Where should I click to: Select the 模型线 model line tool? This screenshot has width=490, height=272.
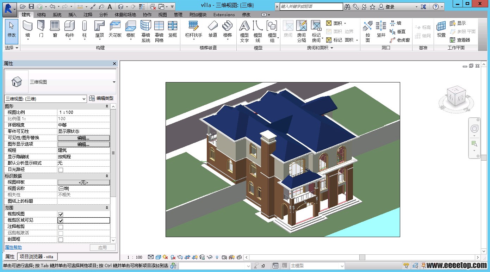[258, 31]
